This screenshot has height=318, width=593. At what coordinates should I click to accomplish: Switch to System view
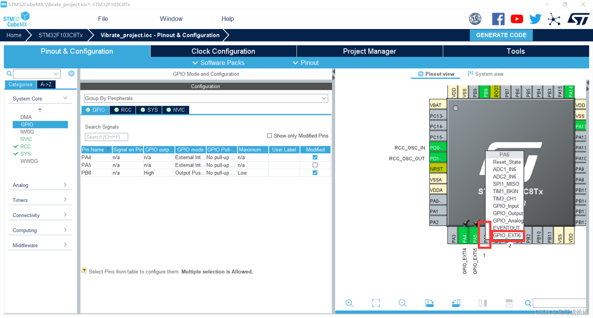[486, 74]
